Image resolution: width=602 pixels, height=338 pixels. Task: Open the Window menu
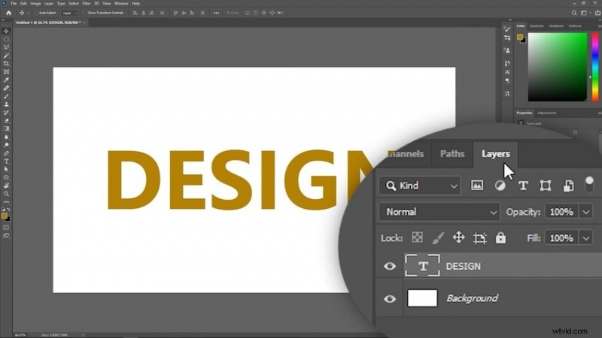(121, 4)
